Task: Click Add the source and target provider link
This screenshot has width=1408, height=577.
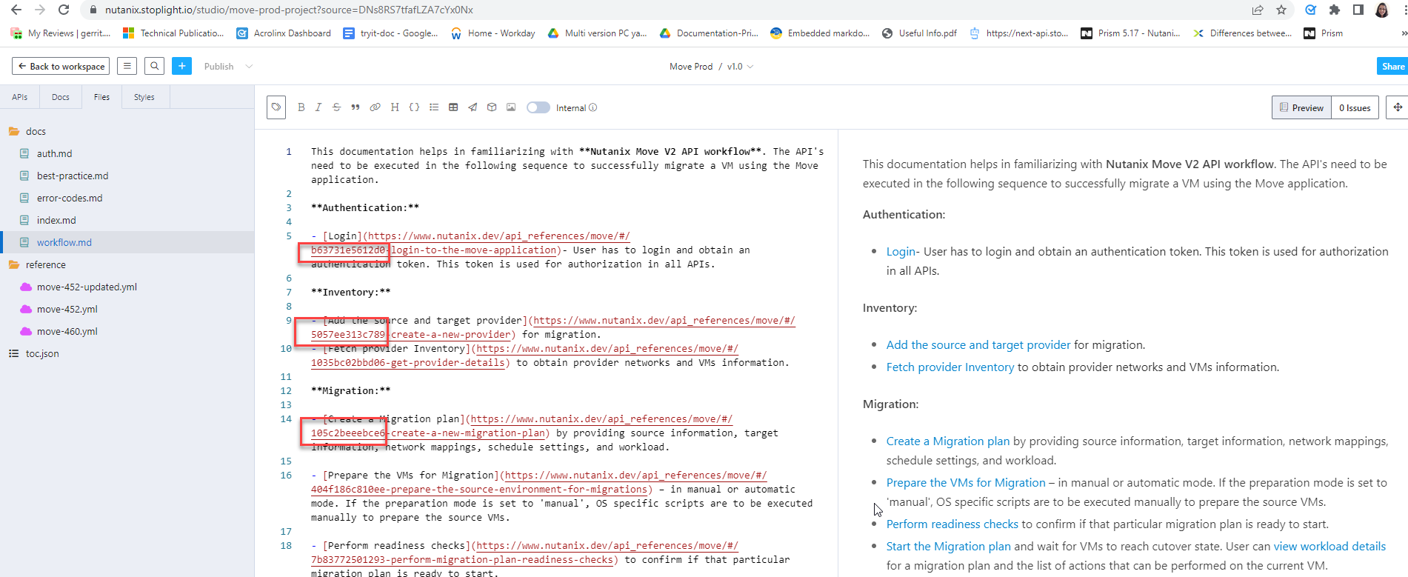Action: 978,345
